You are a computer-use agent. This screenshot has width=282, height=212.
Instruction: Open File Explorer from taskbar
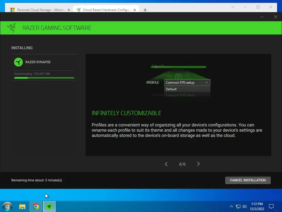pos(22,206)
